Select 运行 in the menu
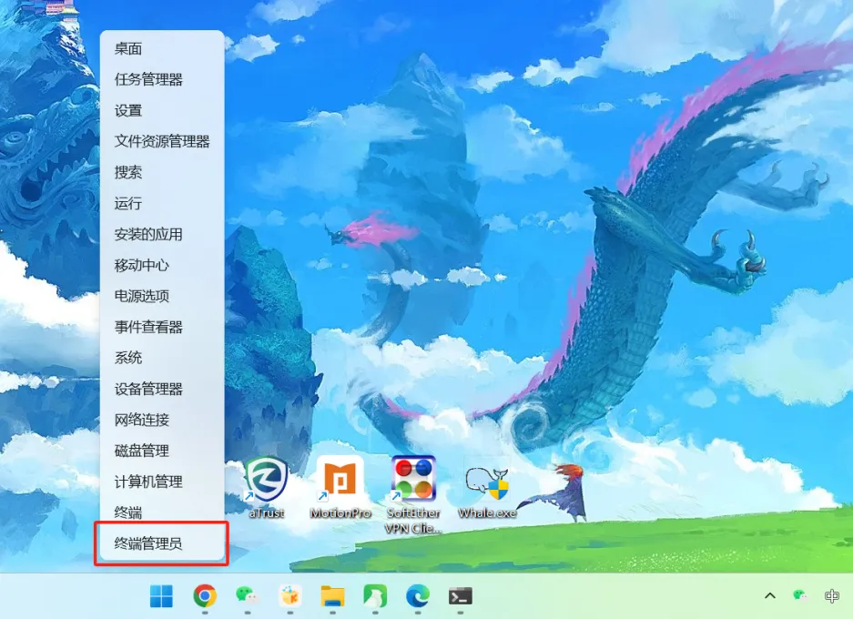This screenshot has height=619, width=853. [x=162, y=203]
